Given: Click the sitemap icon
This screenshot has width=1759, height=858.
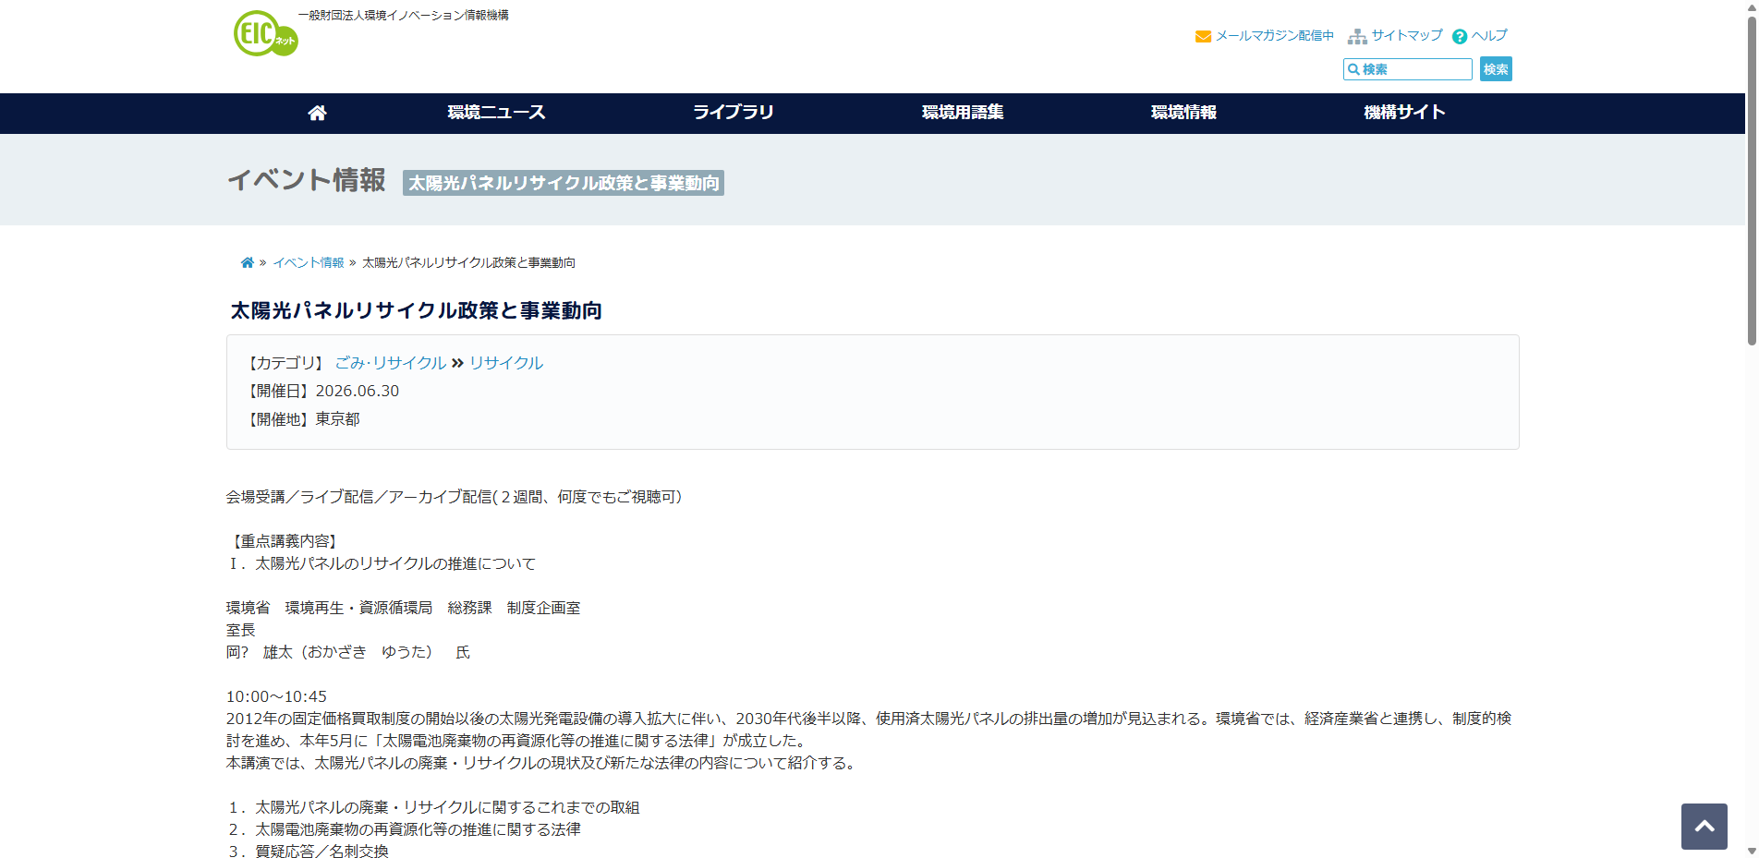Looking at the screenshot, I should tap(1357, 36).
